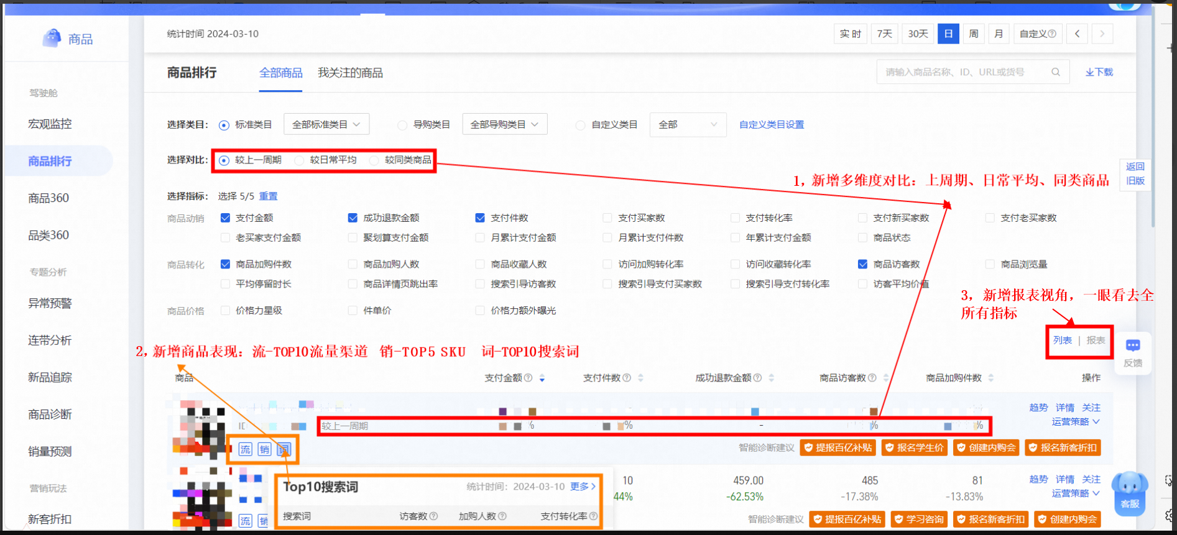Open 商品360 in sidebar

pyautogui.click(x=48, y=198)
